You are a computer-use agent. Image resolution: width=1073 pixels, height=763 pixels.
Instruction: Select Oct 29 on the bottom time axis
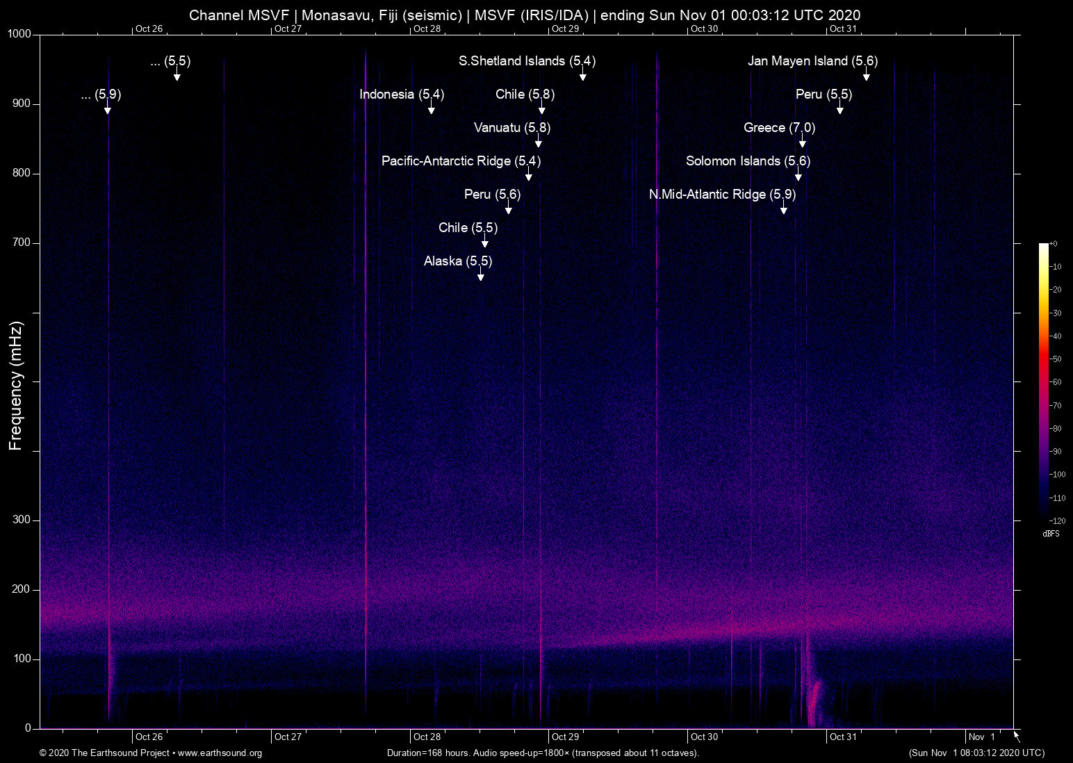coord(565,737)
